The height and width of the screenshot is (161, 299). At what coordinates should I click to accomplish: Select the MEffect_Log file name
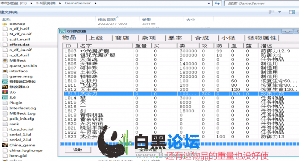tap(22, 113)
